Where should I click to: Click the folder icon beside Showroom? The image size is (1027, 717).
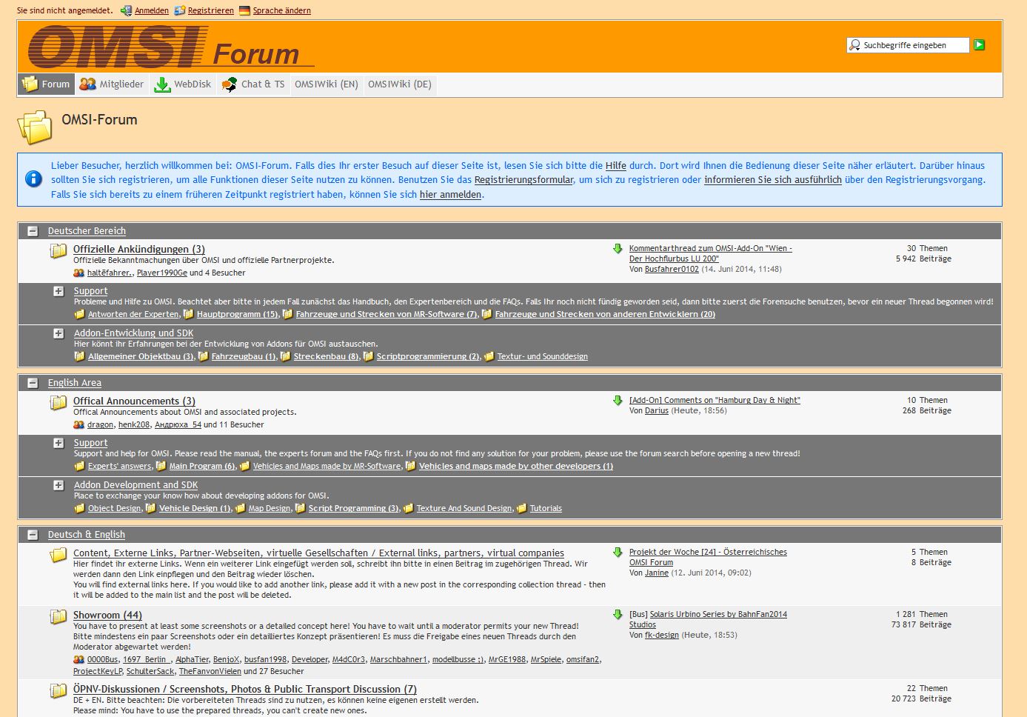[58, 617]
